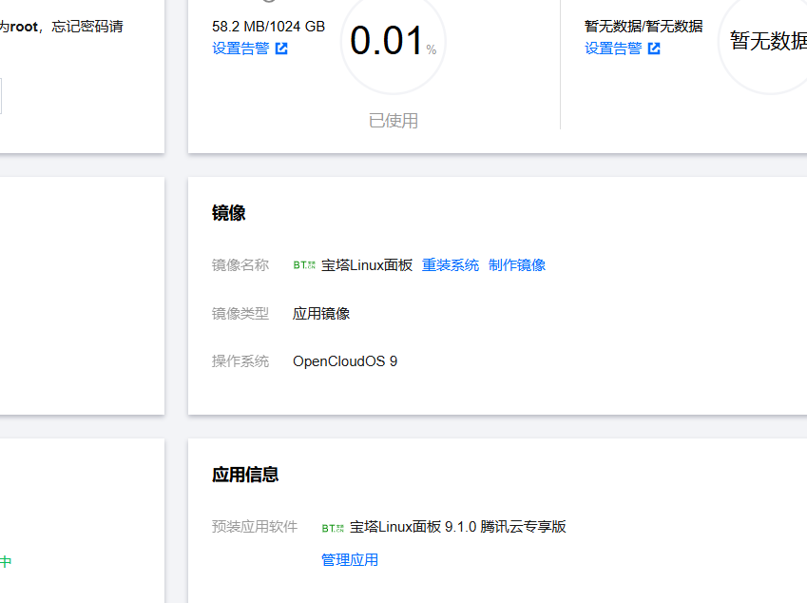This screenshot has height=603, width=807.
Task: Select the OpenCloudOS 9 value text
Action: click(345, 361)
